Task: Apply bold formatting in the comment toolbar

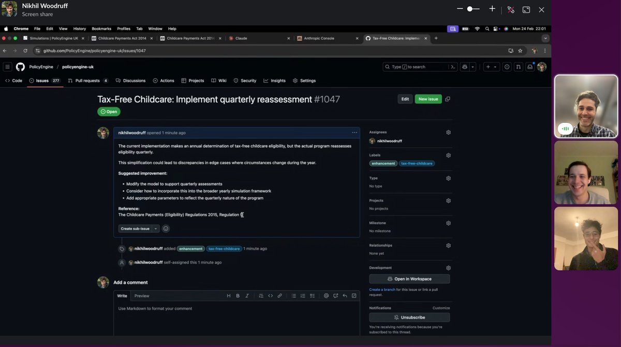Action: 238,295
